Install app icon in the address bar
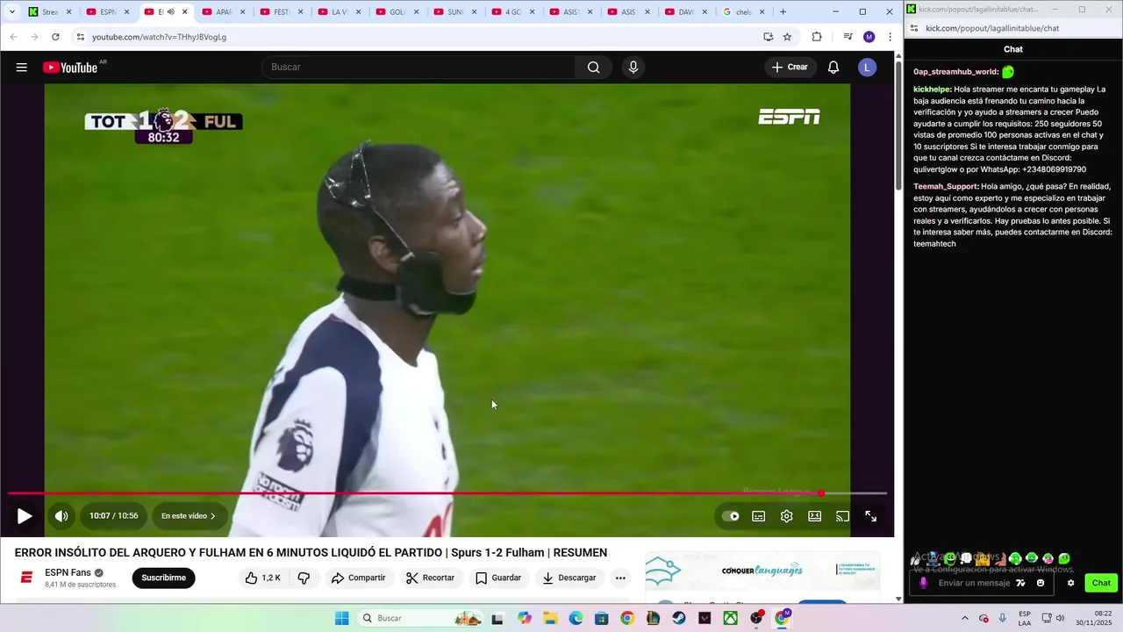Image resolution: width=1123 pixels, height=632 pixels. click(769, 37)
